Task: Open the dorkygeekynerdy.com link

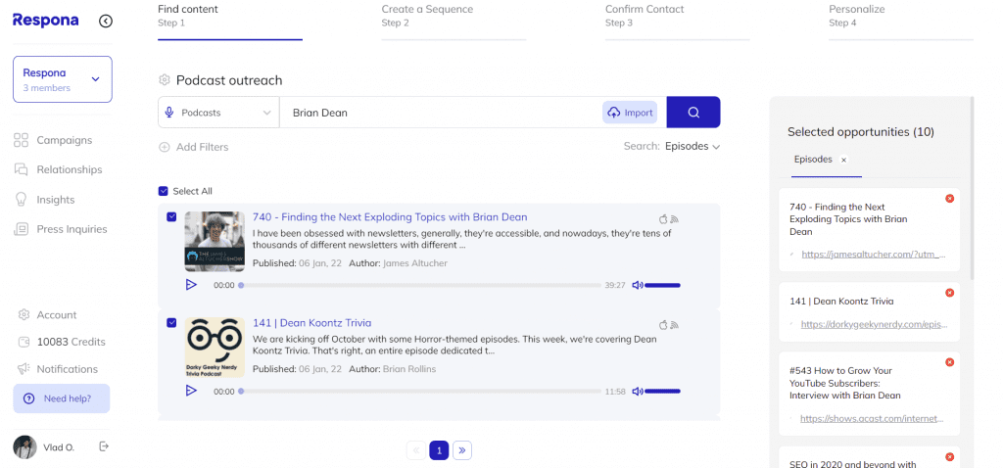Action: (x=874, y=324)
